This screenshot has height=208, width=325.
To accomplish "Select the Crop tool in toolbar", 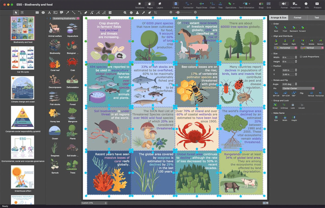I will click(x=155, y=12).
